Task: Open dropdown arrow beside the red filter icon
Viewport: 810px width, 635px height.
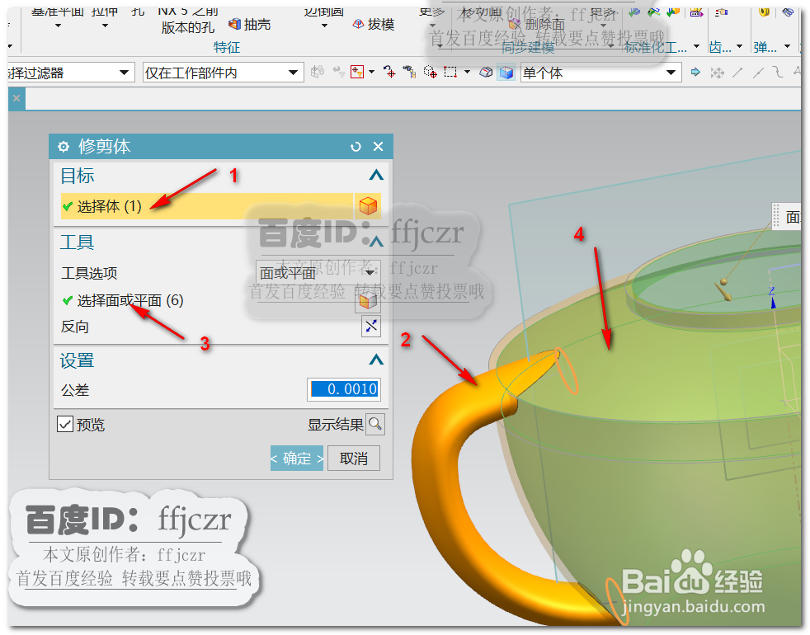Action: [371, 73]
